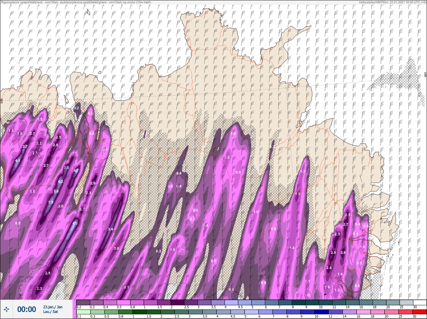Screen dimensions: 427x319
Task: Pick the red 30 swatch in the bottom legend
Action: tap(419, 312)
